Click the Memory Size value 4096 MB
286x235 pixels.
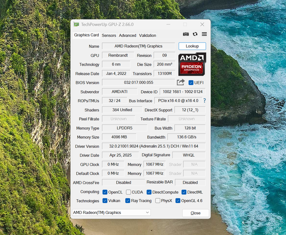tap(119, 137)
